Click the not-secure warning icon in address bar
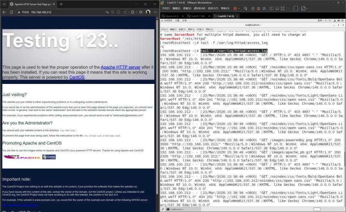Screen dimensions: 346x212 pos(19,12)
